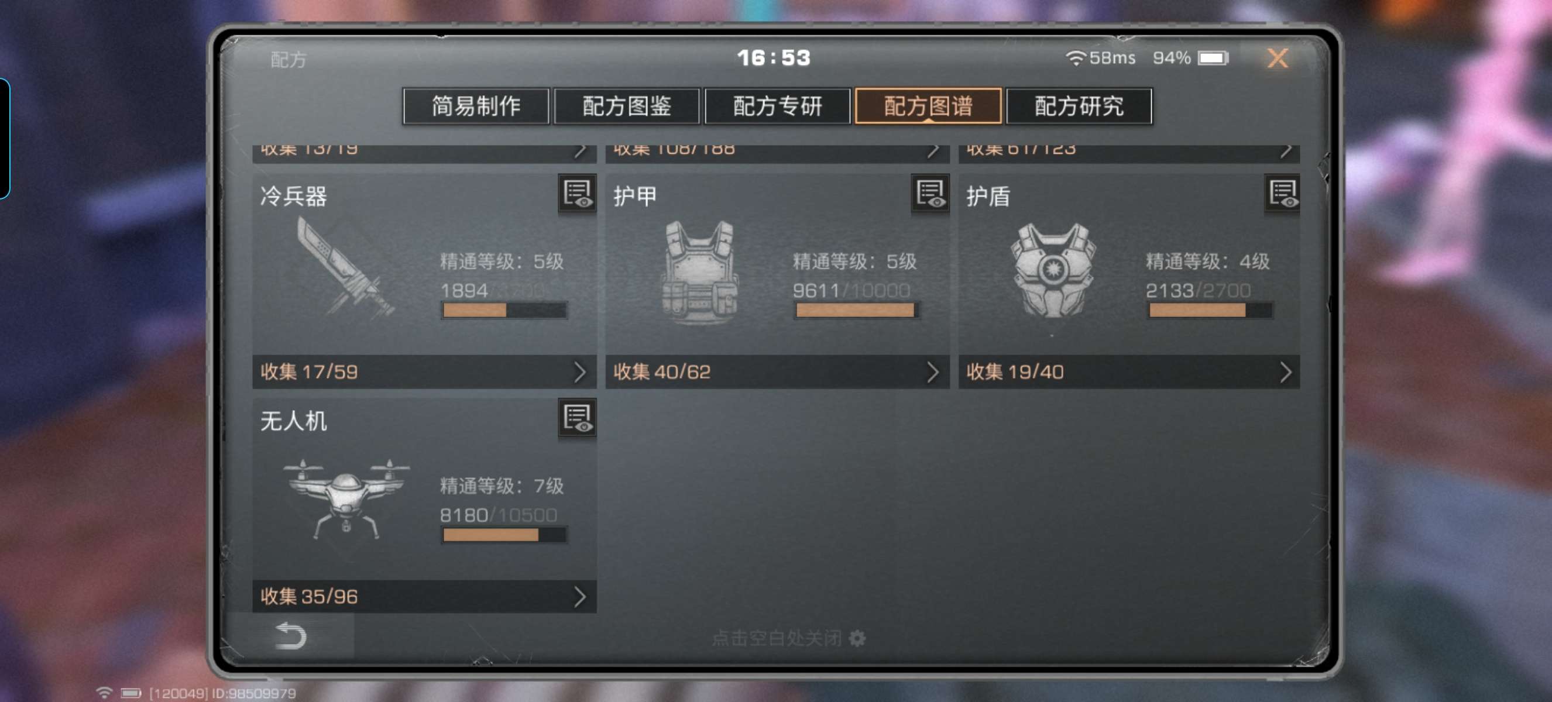Close the 配方 panel with orange X
The width and height of the screenshot is (1552, 702).
(1278, 58)
